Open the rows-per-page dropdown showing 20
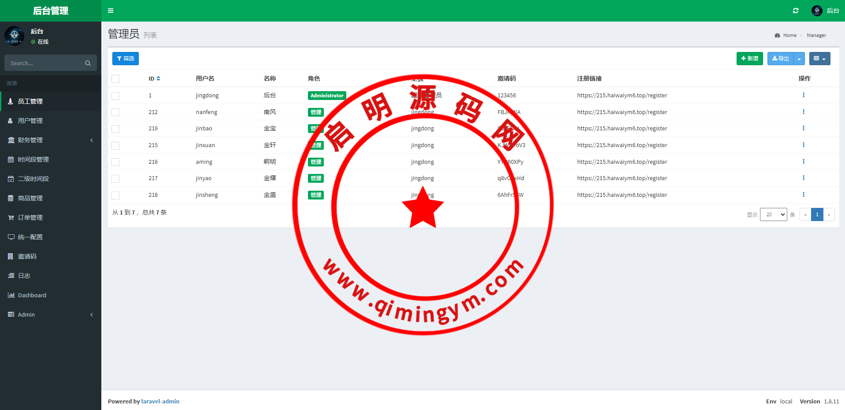The height and width of the screenshot is (410, 845). 773,214
